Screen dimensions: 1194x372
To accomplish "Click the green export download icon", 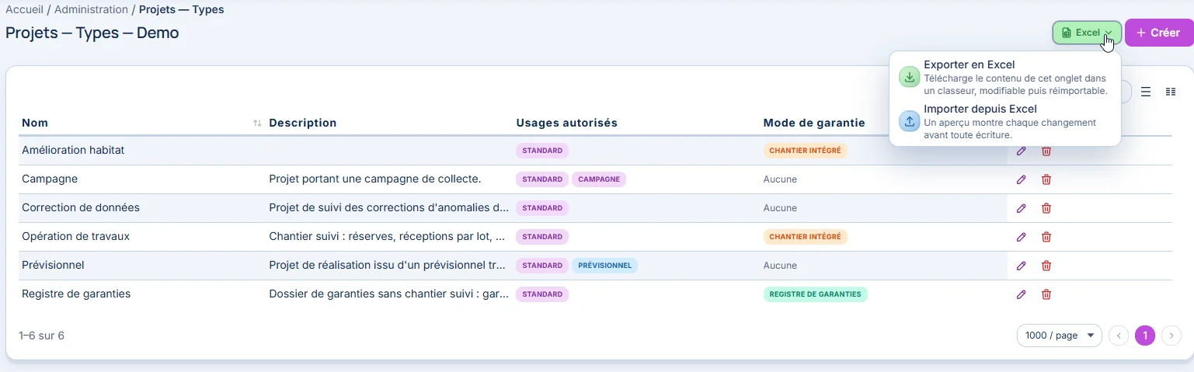I will pos(910,78).
